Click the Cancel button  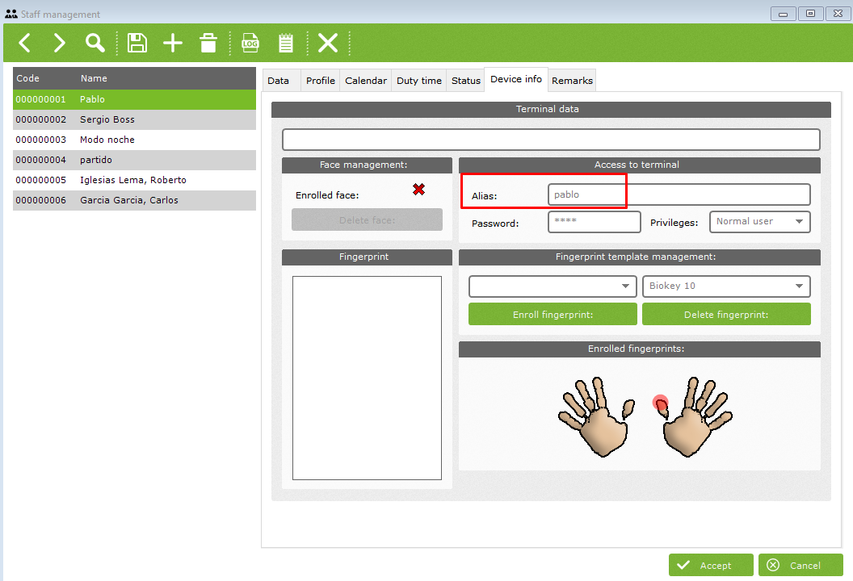800,565
